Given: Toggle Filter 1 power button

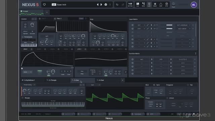Looking at the screenshot, I should click(40, 19).
